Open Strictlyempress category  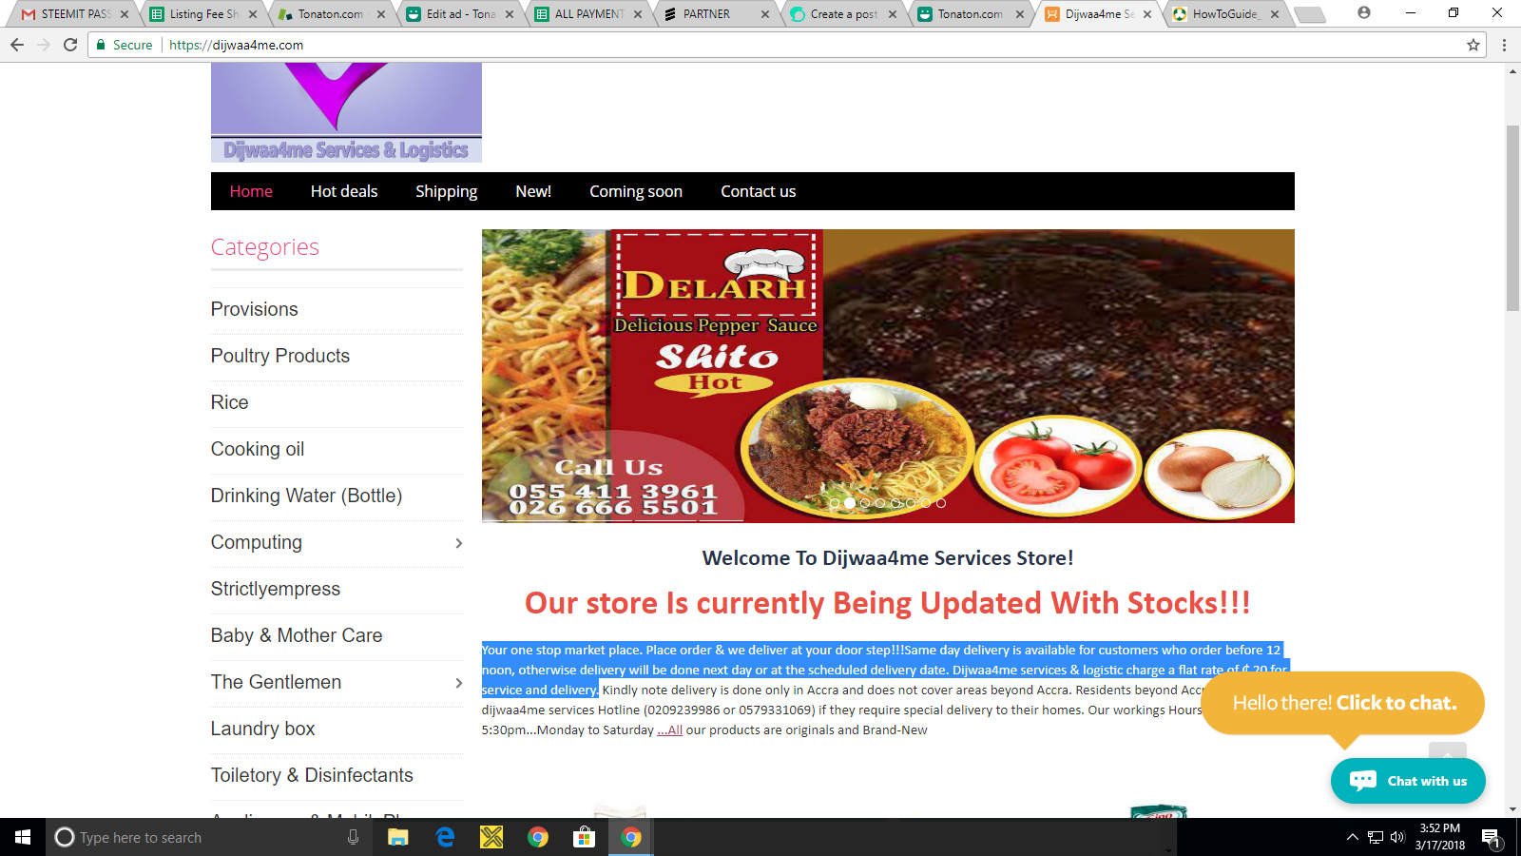[276, 589]
